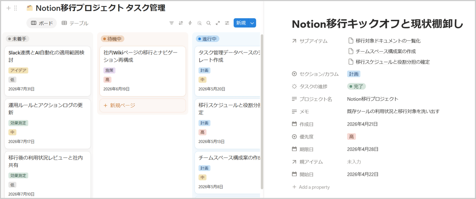Click the 親アイテム relation arrow icon
Viewport: 476px width, 199px height.
coord(294,162)
